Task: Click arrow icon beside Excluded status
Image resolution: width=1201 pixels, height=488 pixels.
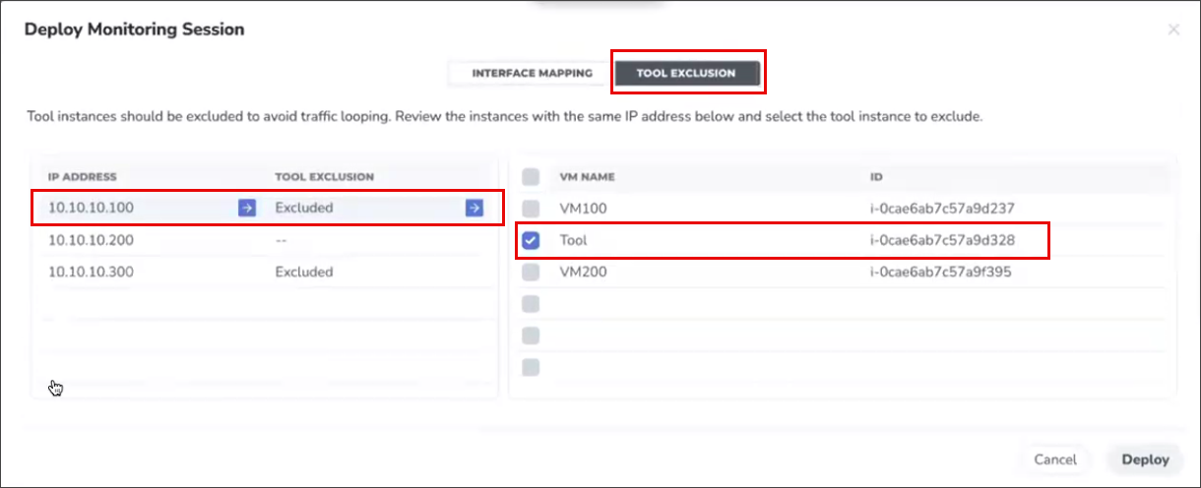Action: (x=474, y=208)
